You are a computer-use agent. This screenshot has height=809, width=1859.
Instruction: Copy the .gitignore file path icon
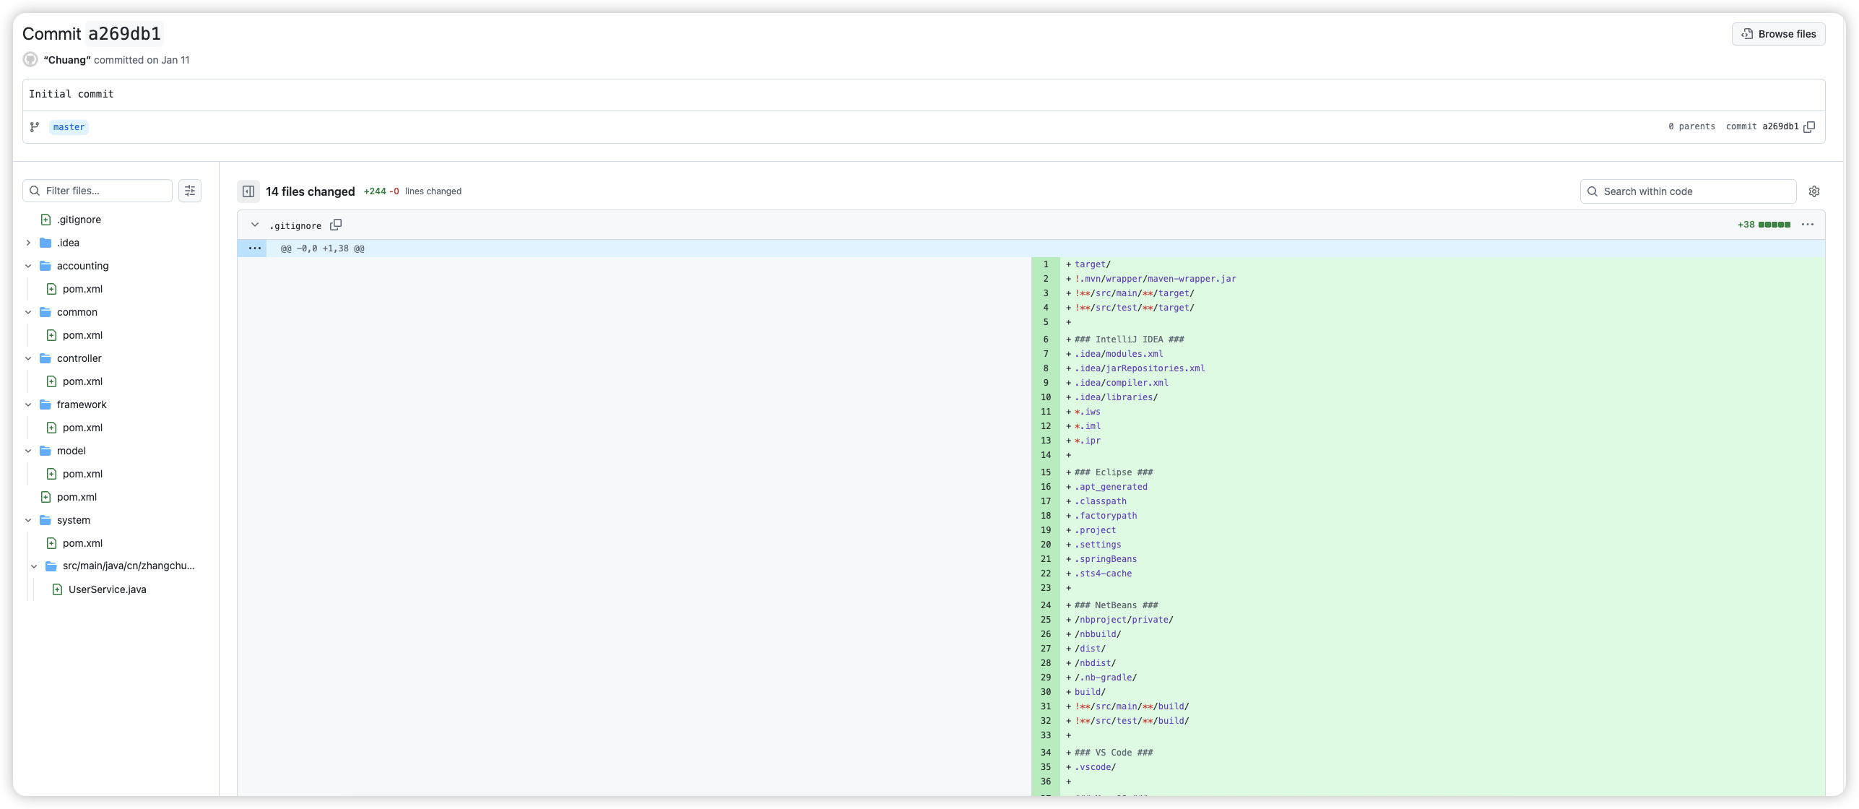pos(336,225)
